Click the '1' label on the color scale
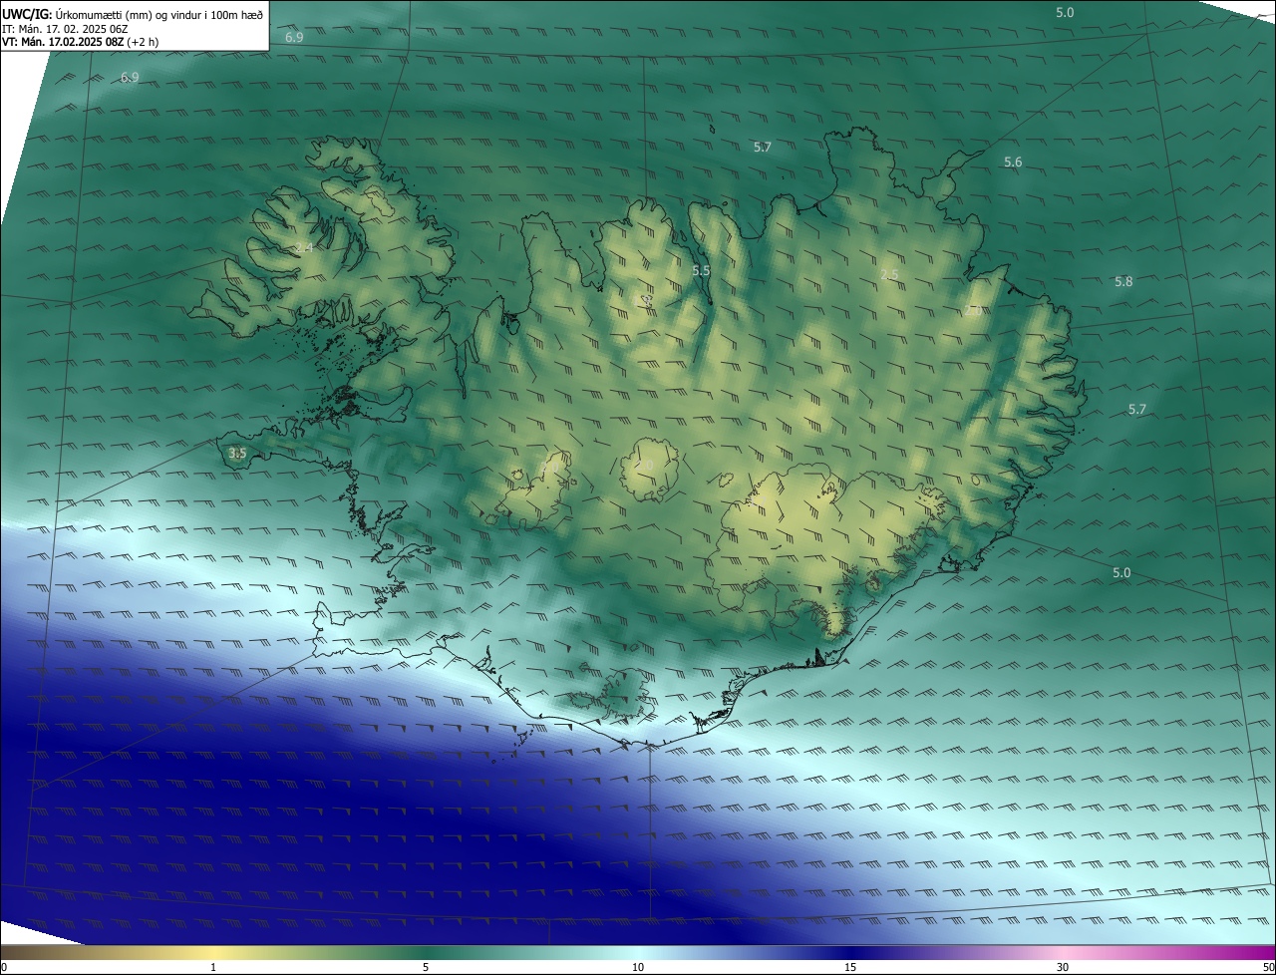This screenshot has width=1276, height=975. [213, 967]
